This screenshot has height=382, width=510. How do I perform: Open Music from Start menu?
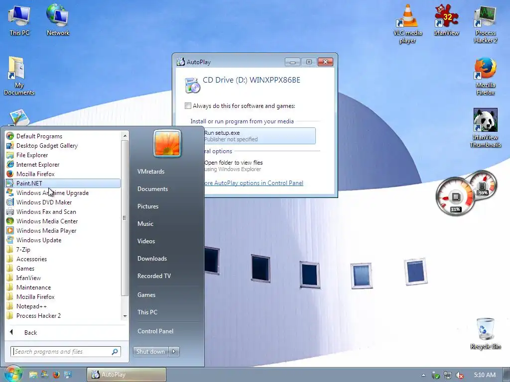(x=145, y=223)
